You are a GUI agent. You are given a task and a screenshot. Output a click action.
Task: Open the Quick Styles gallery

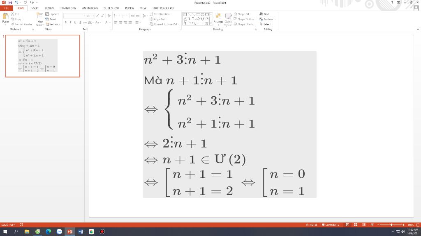pyautogui.click(x=228, y=20)
